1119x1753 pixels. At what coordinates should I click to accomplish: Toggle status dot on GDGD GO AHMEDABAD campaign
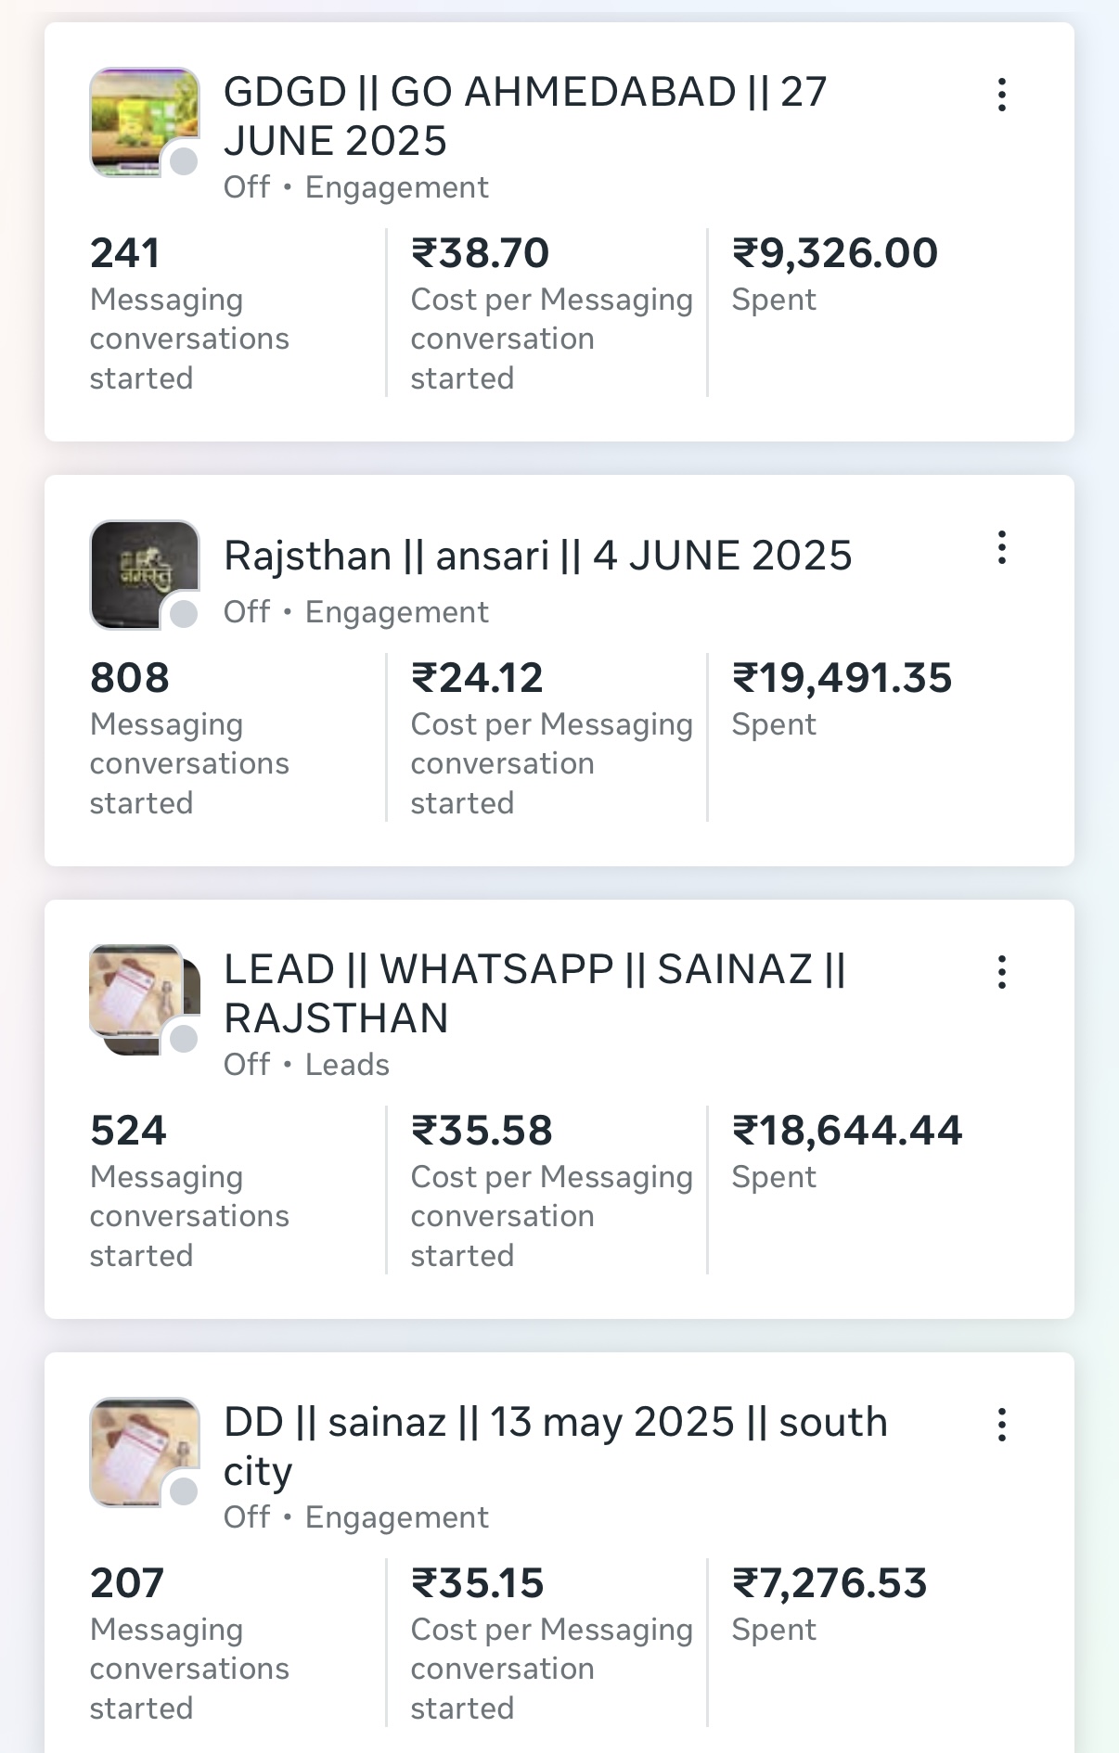coord(184,161)
